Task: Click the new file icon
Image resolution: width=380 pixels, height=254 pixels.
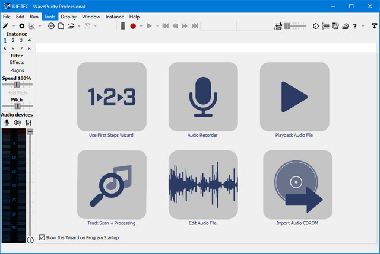Action: pyautogui.click(x=61, y=26)
